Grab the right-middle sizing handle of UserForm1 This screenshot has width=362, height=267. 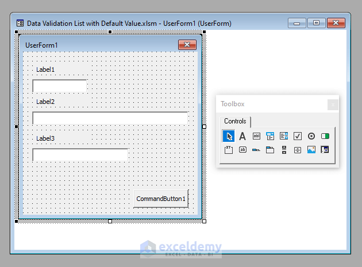click(x=204, y=126)
